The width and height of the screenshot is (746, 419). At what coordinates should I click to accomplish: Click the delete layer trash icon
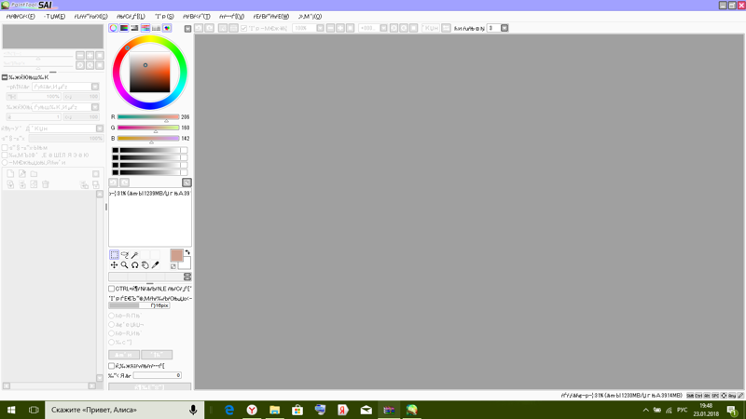[46, 184]
